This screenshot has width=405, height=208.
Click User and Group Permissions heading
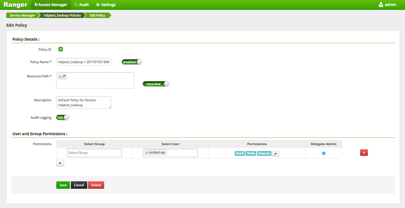pos(40,134)
